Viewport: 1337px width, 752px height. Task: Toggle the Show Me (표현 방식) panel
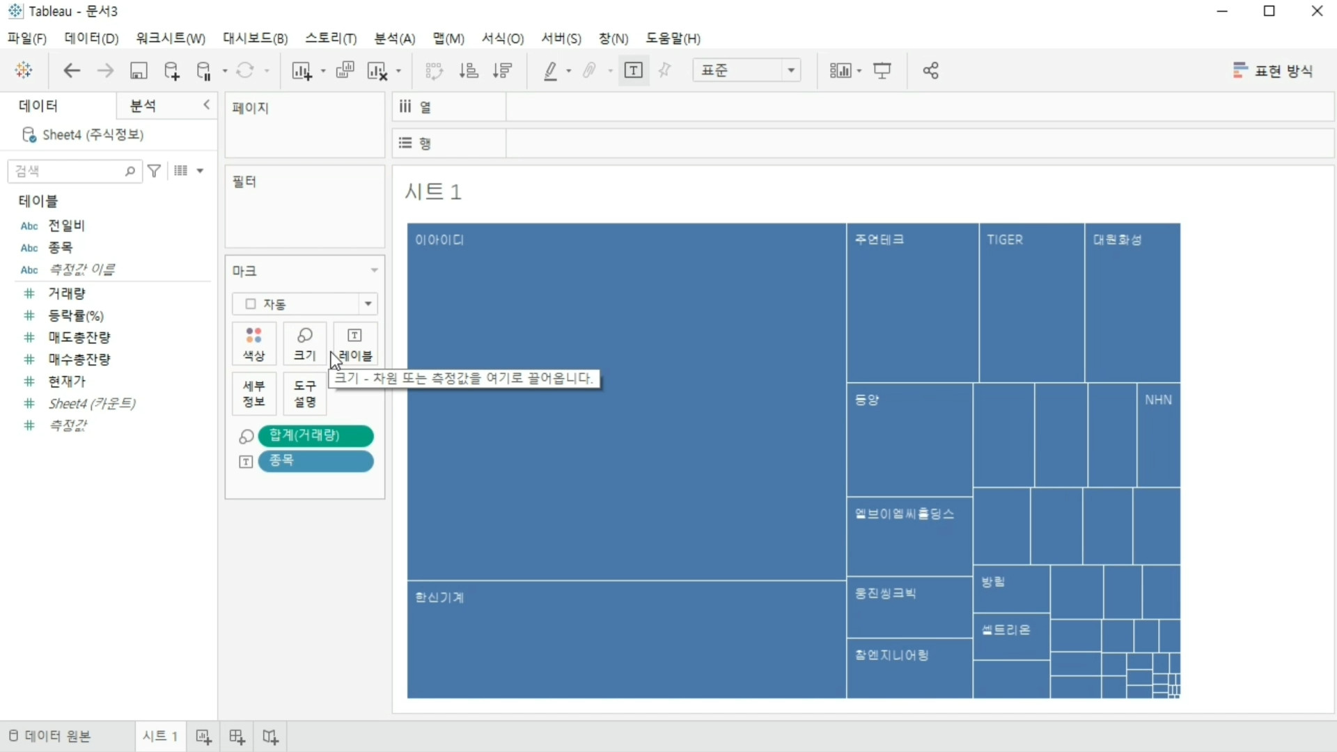1273,70
